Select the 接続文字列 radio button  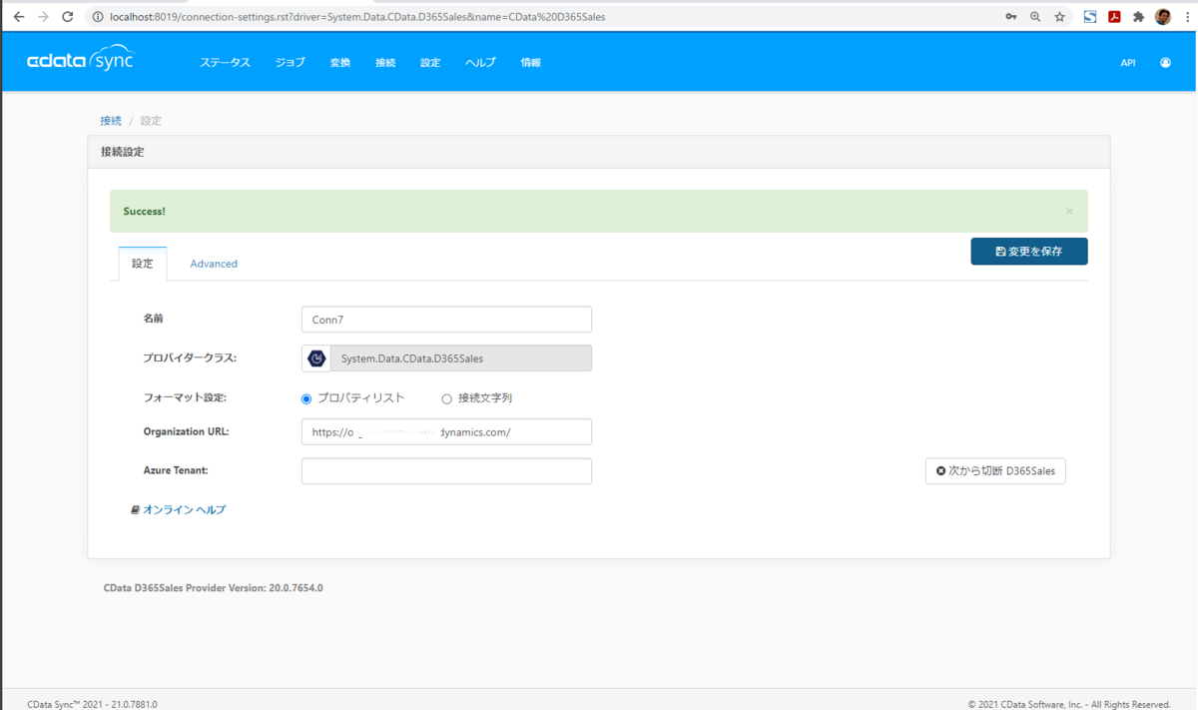pos(446,398)
